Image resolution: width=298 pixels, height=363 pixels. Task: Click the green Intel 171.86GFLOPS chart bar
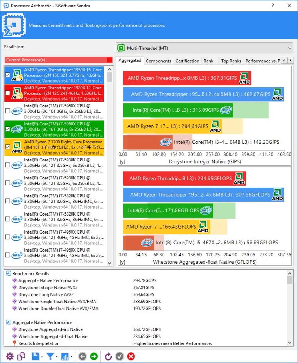[x=168, y=211]
